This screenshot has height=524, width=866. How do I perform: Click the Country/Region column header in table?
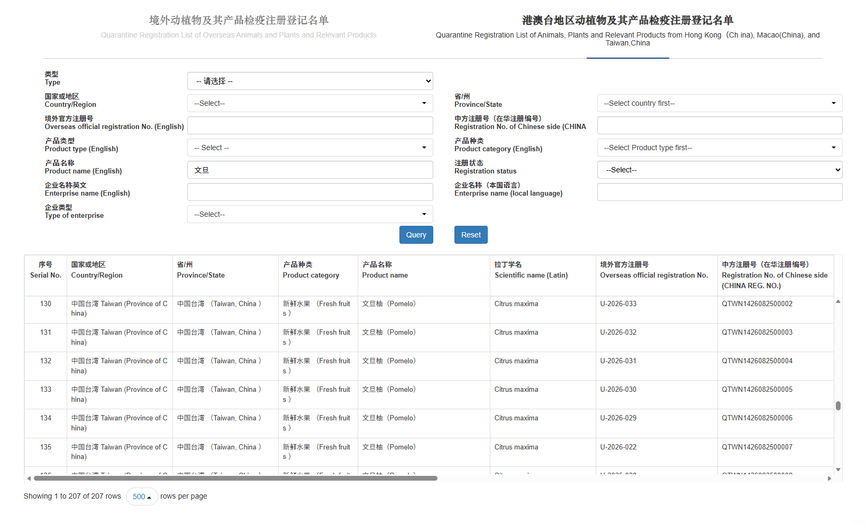(x=120, y=275)
